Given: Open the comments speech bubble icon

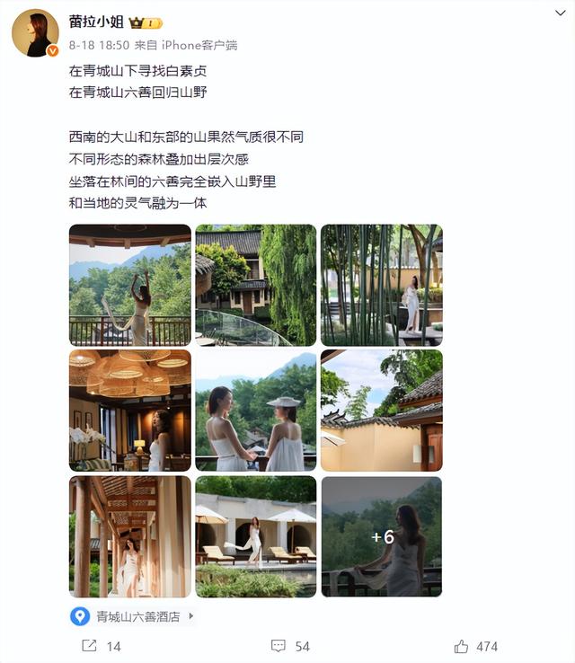Looking at the screenshot, I should (x=279, y=646).
